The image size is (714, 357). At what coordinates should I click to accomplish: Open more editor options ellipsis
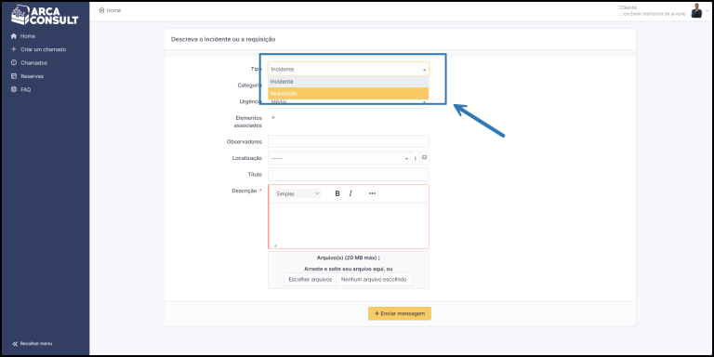373,193
